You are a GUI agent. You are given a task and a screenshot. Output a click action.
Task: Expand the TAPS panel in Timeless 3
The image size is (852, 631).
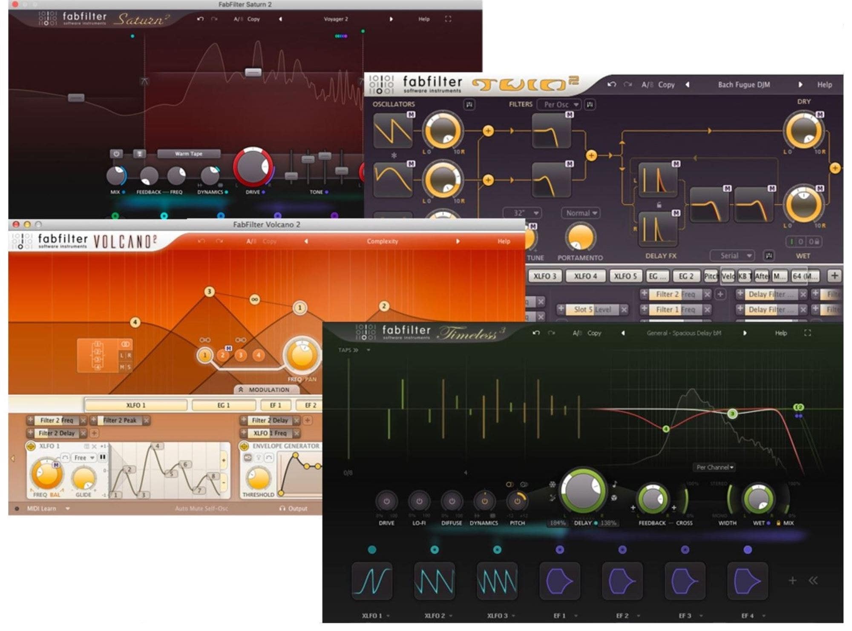click(x=348, y=350)
